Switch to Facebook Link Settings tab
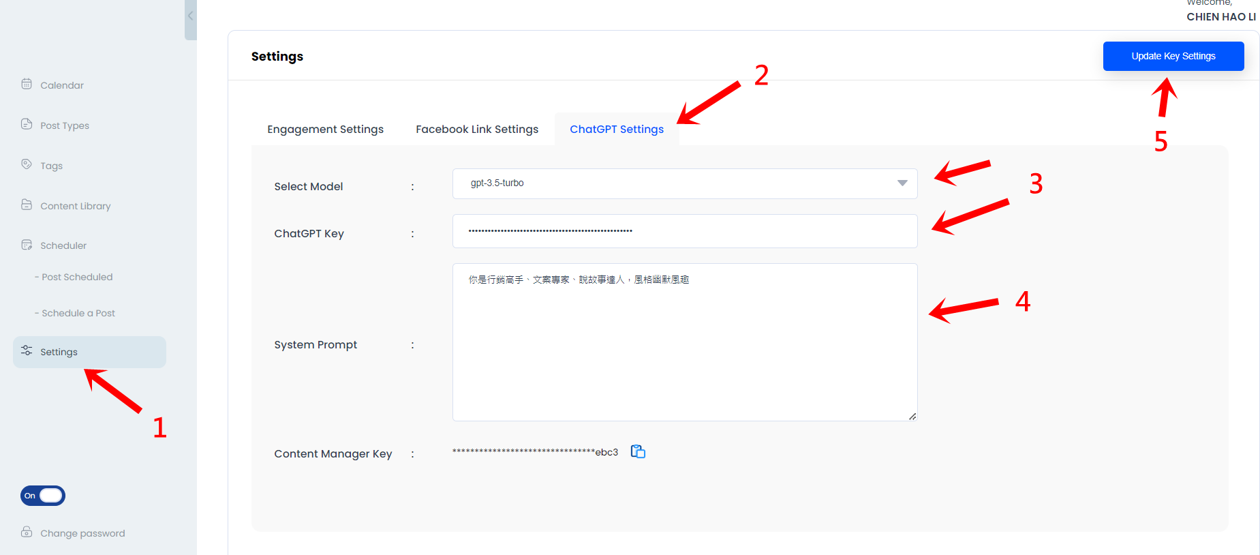Viewport: 1260px width, 555px height. pyautogui.click(x=477, y=130)
